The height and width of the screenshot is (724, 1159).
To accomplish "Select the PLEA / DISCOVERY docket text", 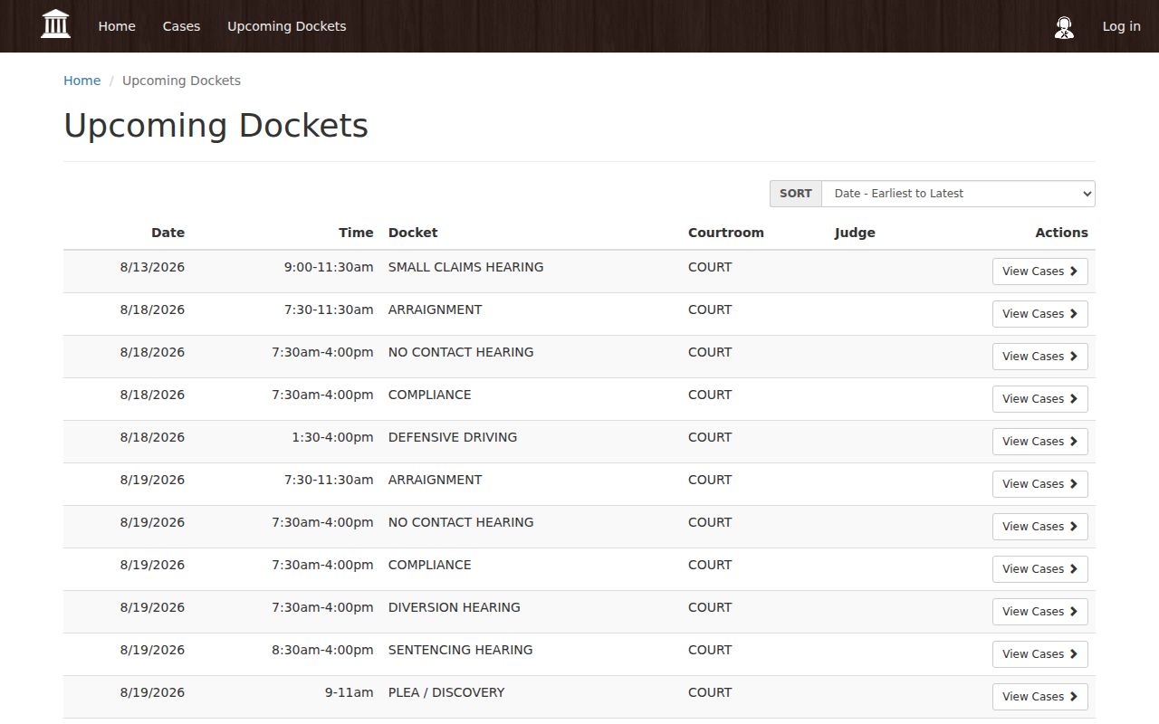I will click(446, 692).
